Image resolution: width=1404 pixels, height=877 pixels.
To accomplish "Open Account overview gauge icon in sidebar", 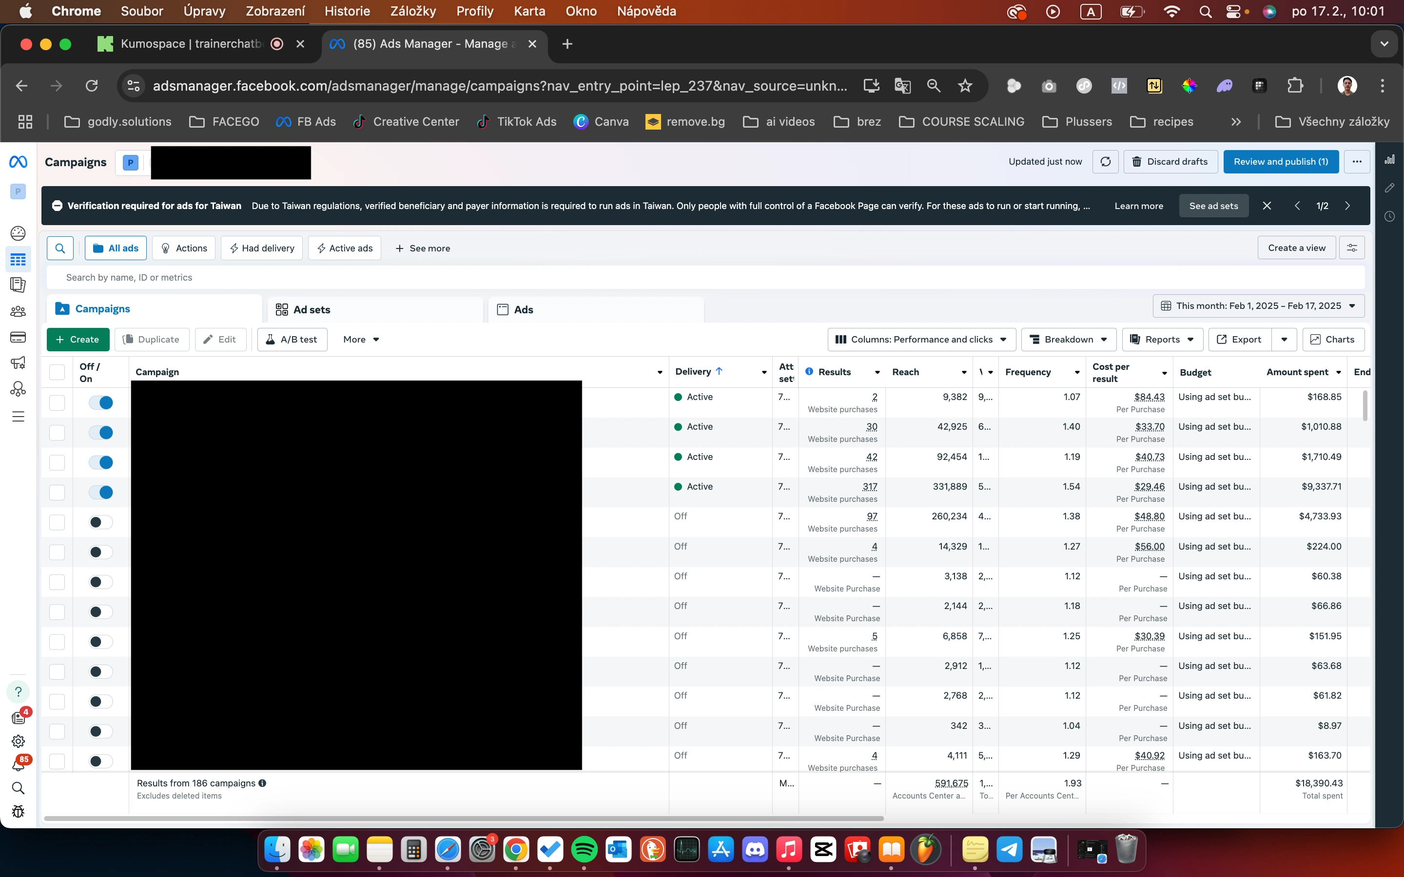I will click(x=18, y=233).
